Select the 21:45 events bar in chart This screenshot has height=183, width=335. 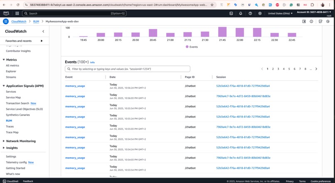click(222, 32)
